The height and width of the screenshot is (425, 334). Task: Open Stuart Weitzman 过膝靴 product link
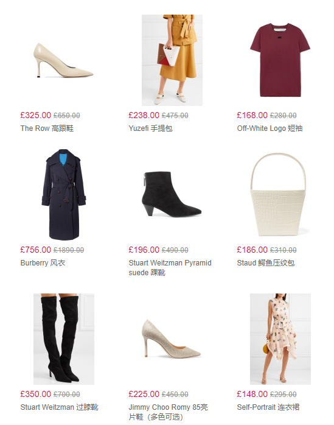(60, 407)
